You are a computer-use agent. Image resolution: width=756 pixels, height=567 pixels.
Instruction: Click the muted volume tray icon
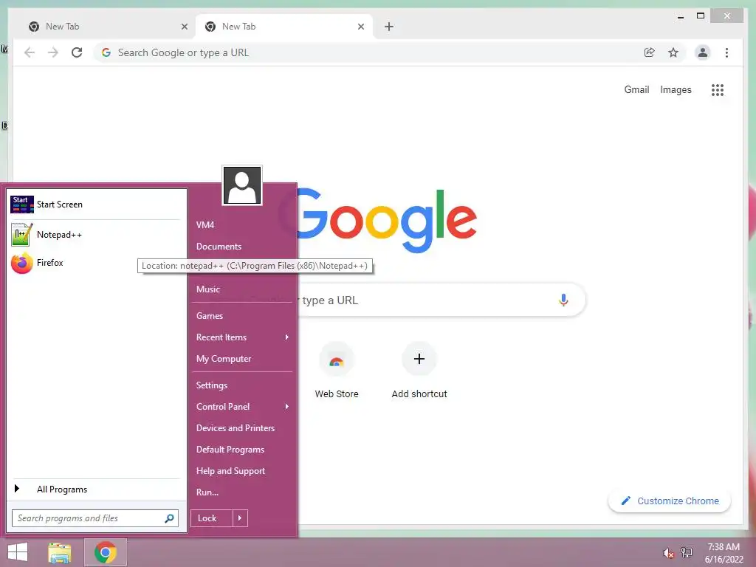pyautogui.click(x=668, y=553)
